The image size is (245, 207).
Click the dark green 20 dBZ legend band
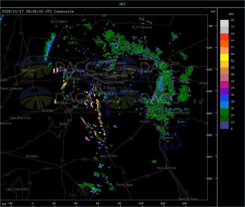[x=224, y=119]
